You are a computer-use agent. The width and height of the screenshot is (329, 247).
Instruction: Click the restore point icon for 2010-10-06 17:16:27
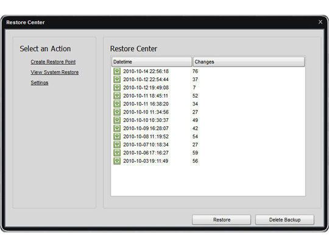pyautogui.click(x=117, y=152)
